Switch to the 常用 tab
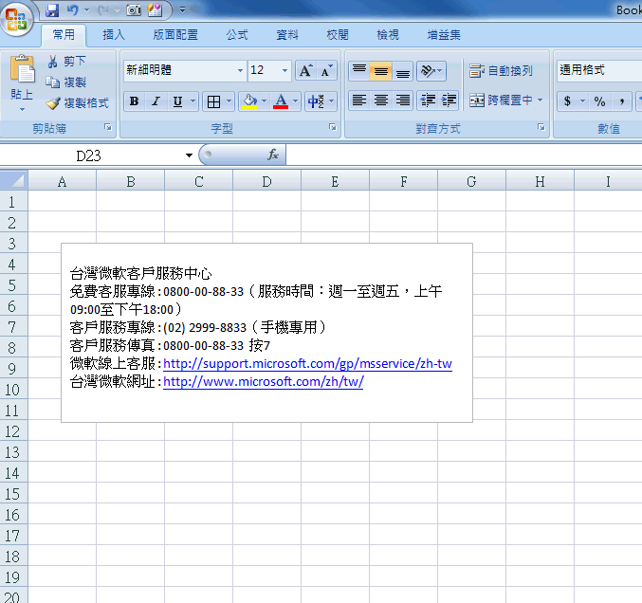The width and height of the screenshot is (642, 603). 64,35
